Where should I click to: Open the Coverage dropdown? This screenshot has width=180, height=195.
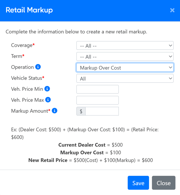click(125, 46)
